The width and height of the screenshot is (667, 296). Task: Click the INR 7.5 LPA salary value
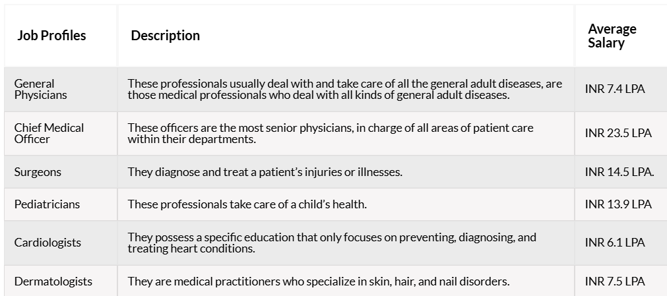tap(615, 281)
